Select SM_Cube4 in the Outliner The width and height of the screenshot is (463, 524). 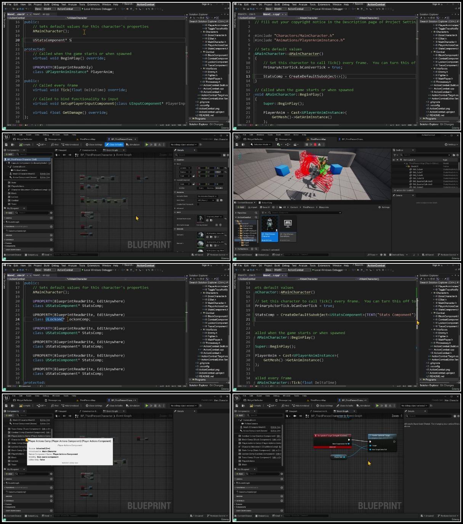418,169
